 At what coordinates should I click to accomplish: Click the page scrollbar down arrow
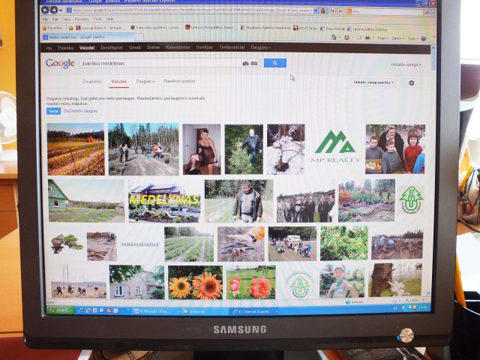(428, 293)
